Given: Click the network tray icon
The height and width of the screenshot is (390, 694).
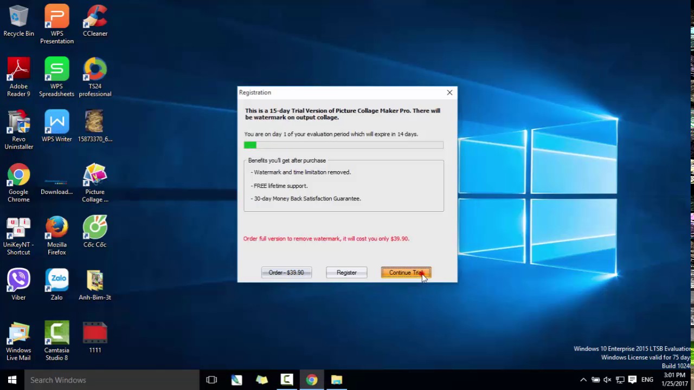Looking at the screenshot, I should pyautogui.click(x=620, y=380).
